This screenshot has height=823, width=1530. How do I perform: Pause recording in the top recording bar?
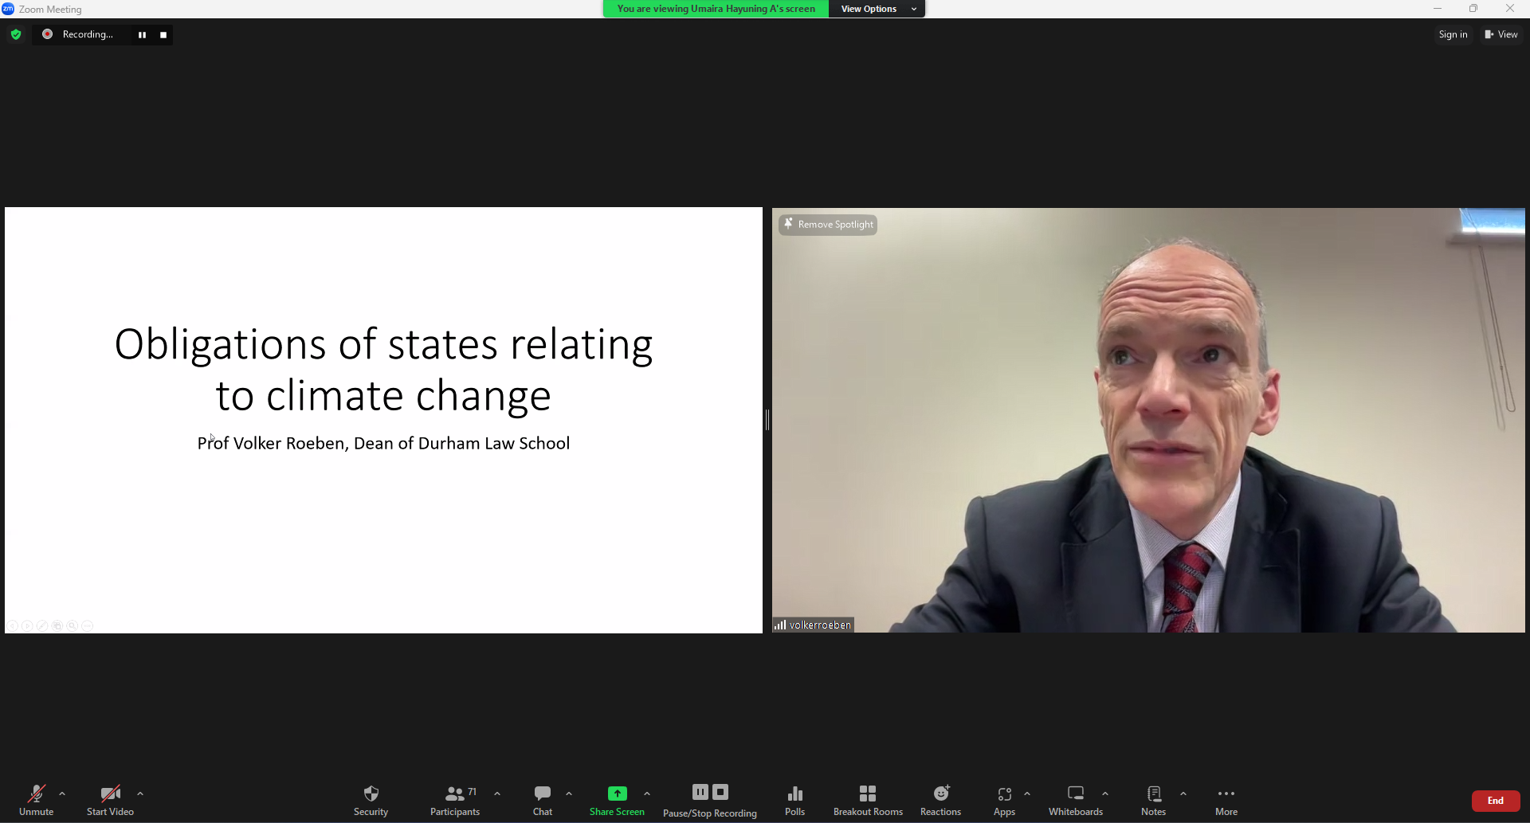pos(142,35)
